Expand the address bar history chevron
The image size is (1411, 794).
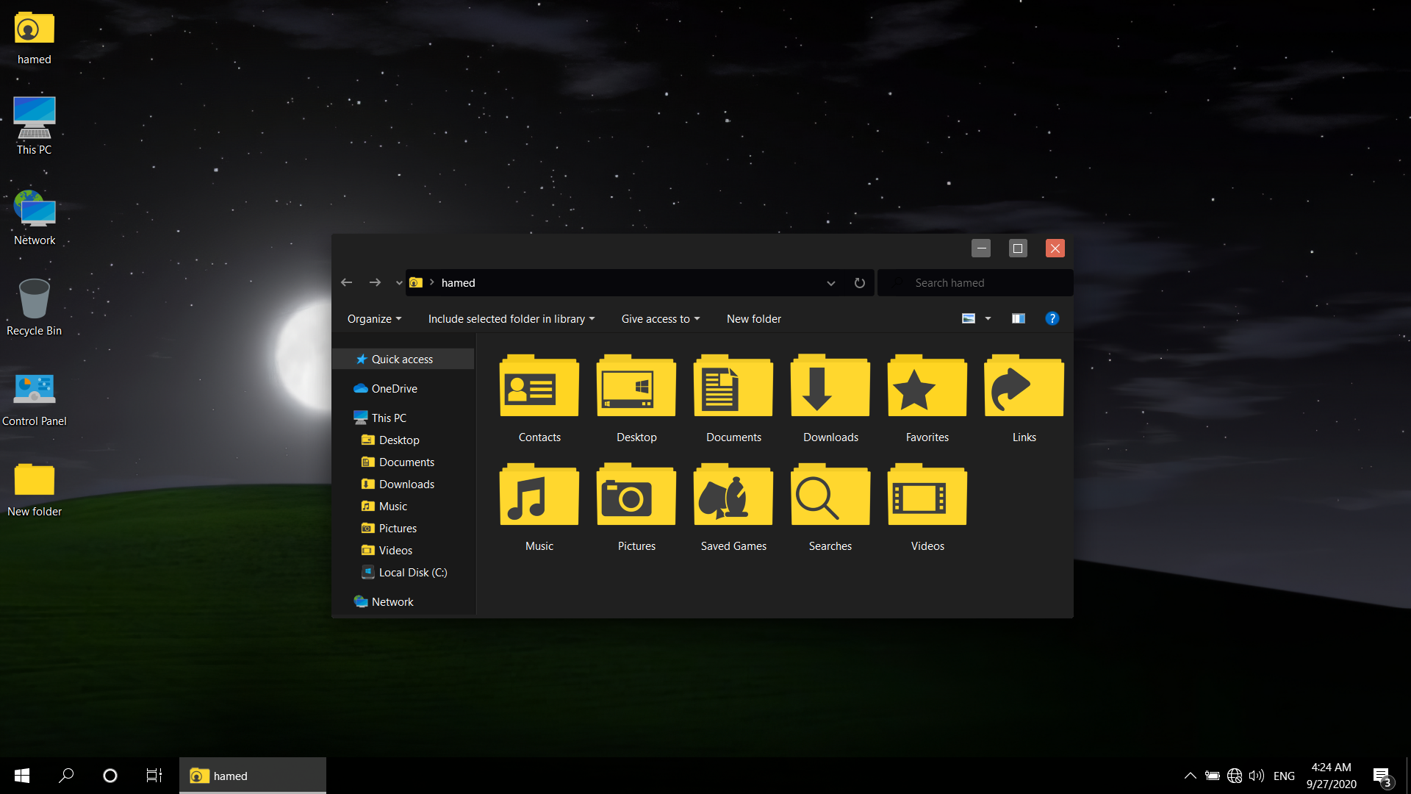(x=830, y=283)
